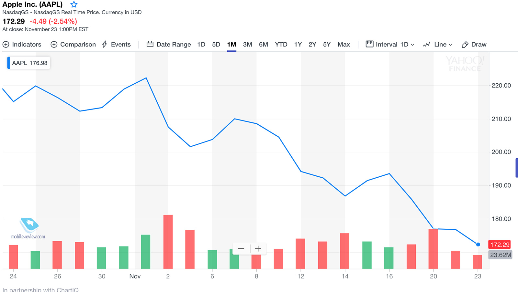Add AAPL to watchlist with the star icon
518x292 pixels.
click(74, 5)
